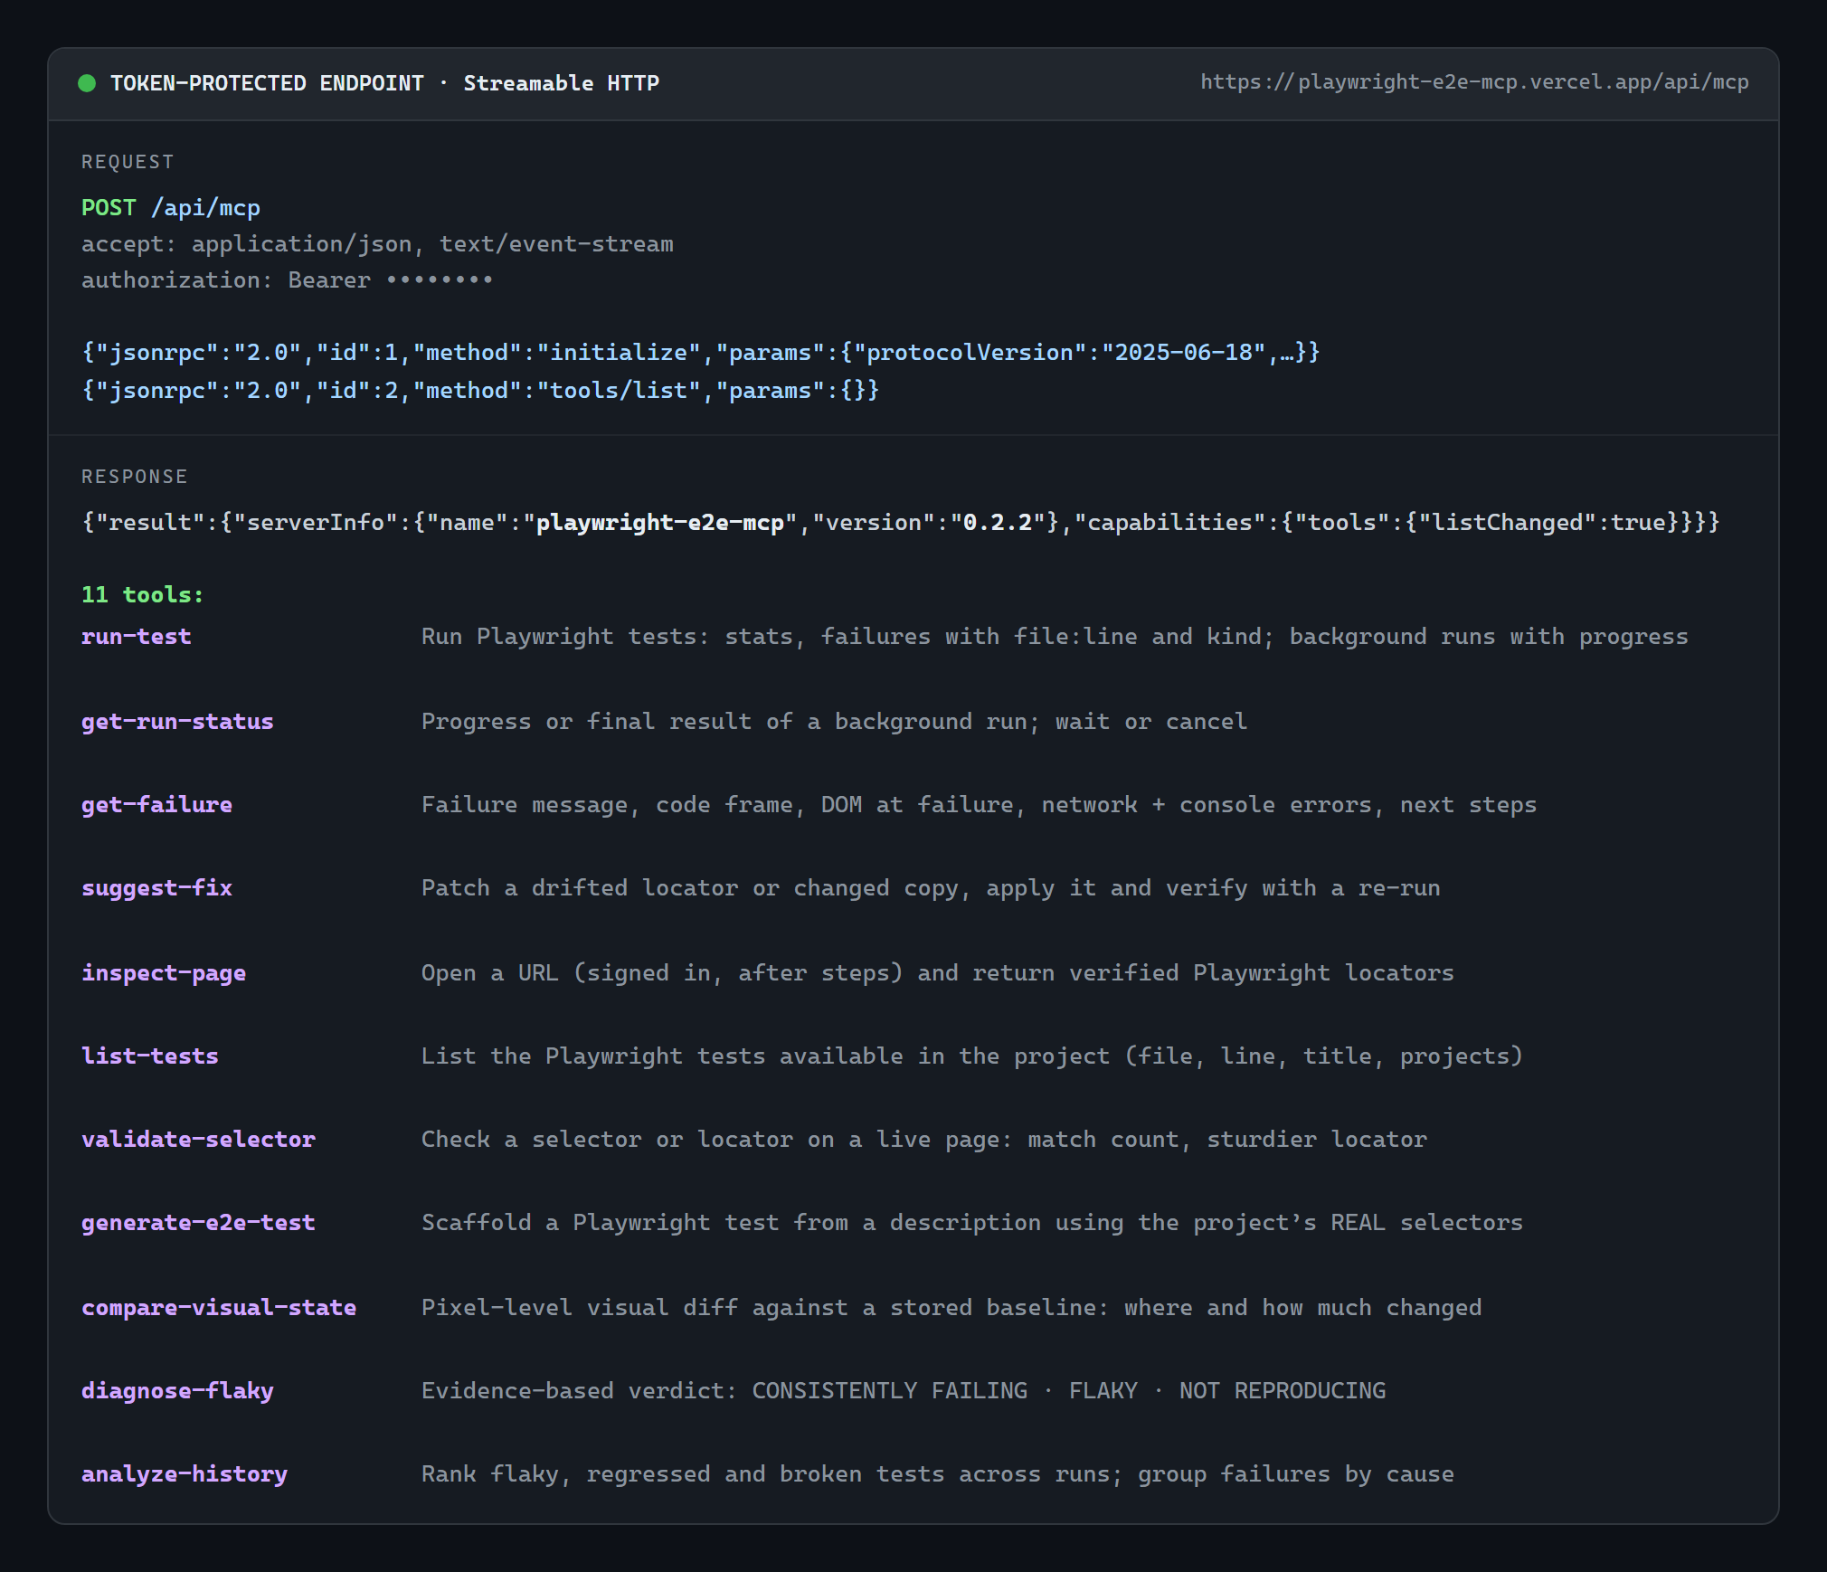Image resolution: width=1827 pixels, height=1572 pixels.
Task: Select the 'Scaffold a Playwright test' description
Action: (972, 1223)
